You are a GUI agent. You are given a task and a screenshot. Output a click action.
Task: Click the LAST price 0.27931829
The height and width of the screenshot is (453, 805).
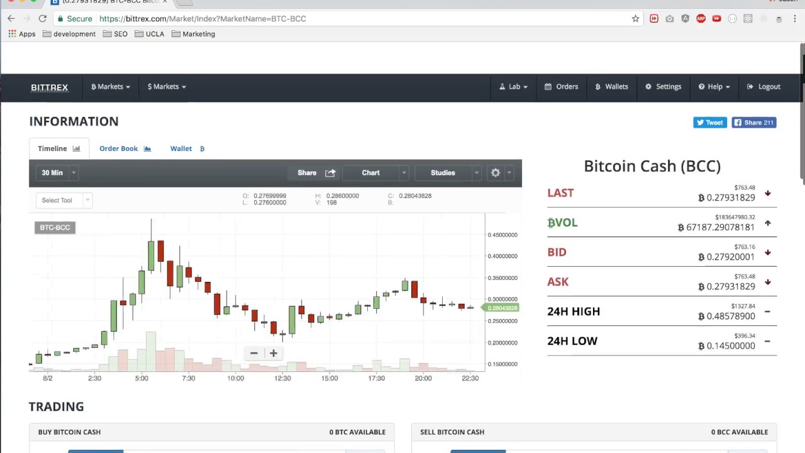click(x=726, y=198)
